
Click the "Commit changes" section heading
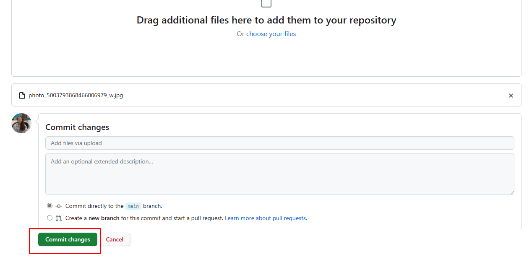[77, 127]
